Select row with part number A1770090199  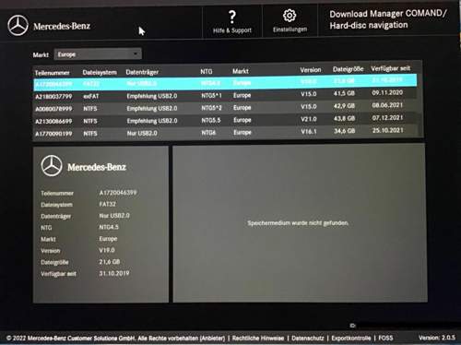(x=225, y=133)
